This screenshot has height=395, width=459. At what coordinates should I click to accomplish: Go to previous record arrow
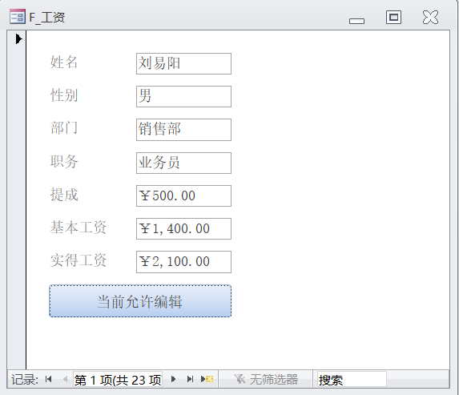pos(65,379)
